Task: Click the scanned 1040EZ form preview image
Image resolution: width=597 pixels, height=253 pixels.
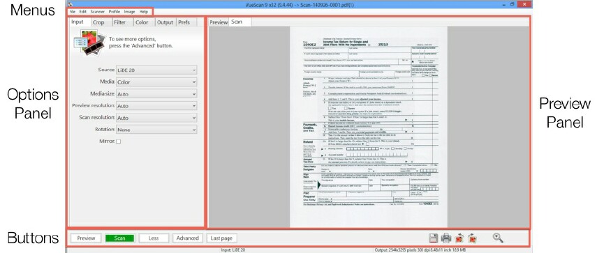Action: click(x=369, y=126)
